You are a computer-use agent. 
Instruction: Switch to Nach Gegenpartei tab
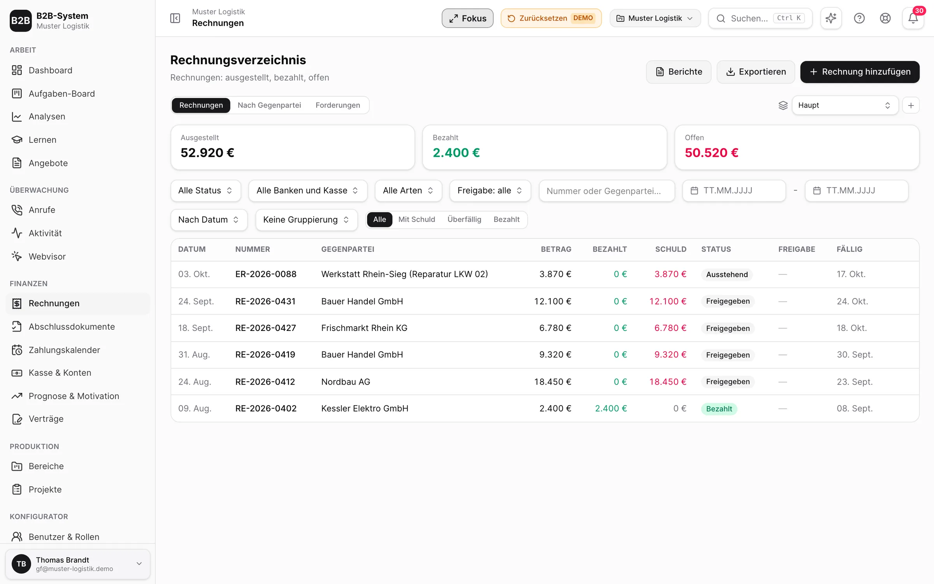[x=269, y=105]
